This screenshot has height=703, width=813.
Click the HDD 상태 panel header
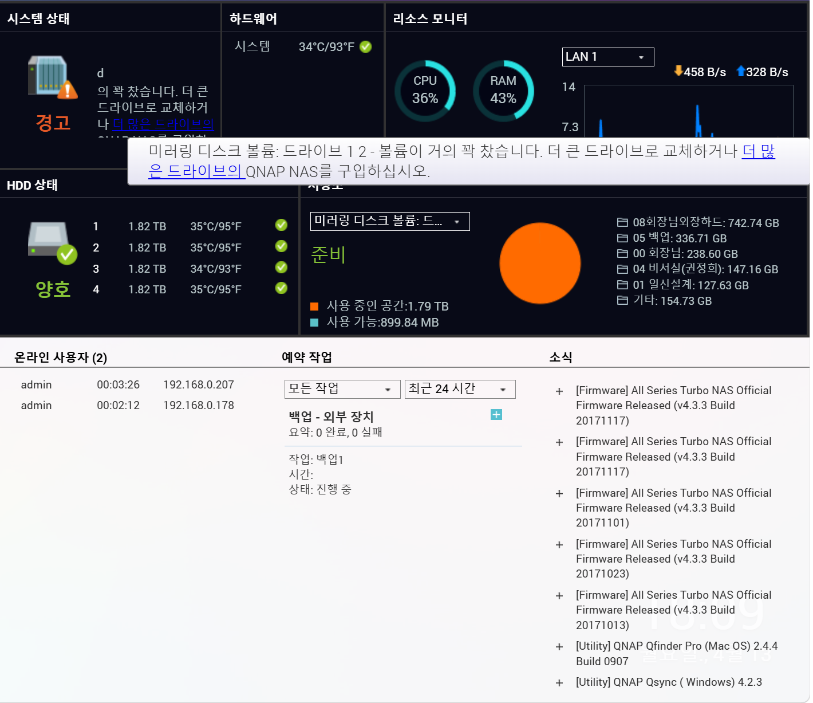point(32,184)
